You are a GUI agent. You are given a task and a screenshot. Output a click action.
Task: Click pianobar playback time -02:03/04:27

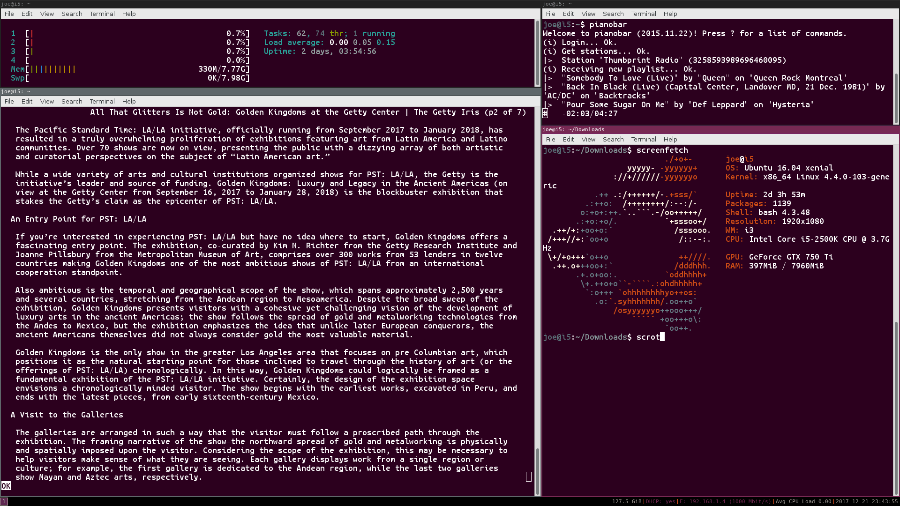click(x=590, y=113)
